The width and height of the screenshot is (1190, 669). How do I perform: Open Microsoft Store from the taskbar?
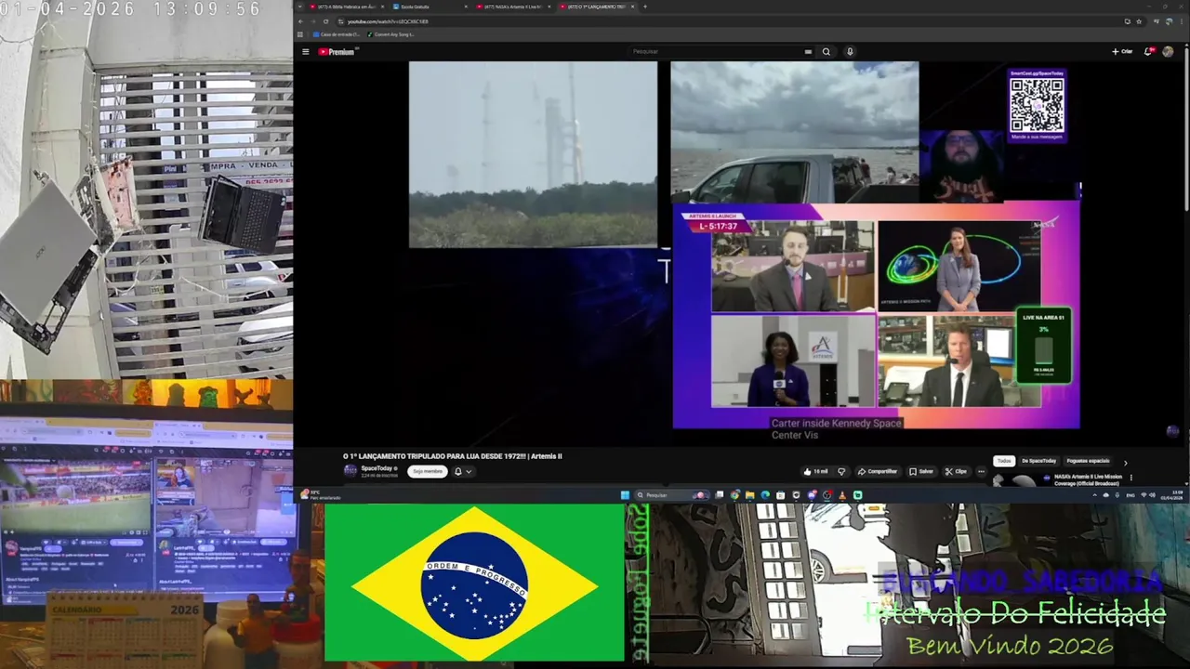780,495
